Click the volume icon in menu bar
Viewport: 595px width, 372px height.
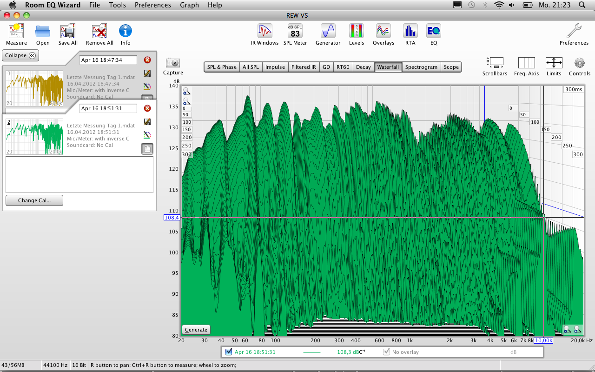512,5
